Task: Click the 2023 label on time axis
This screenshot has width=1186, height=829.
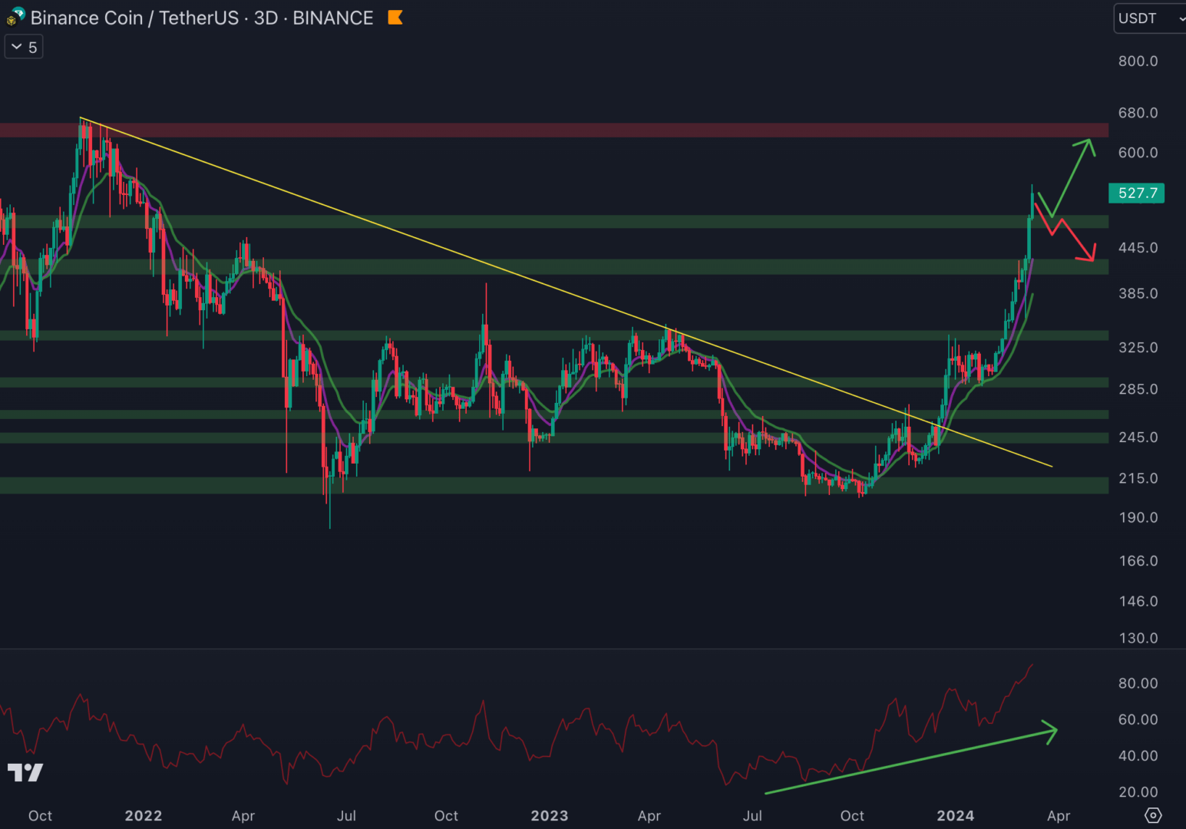Action: 550,815
